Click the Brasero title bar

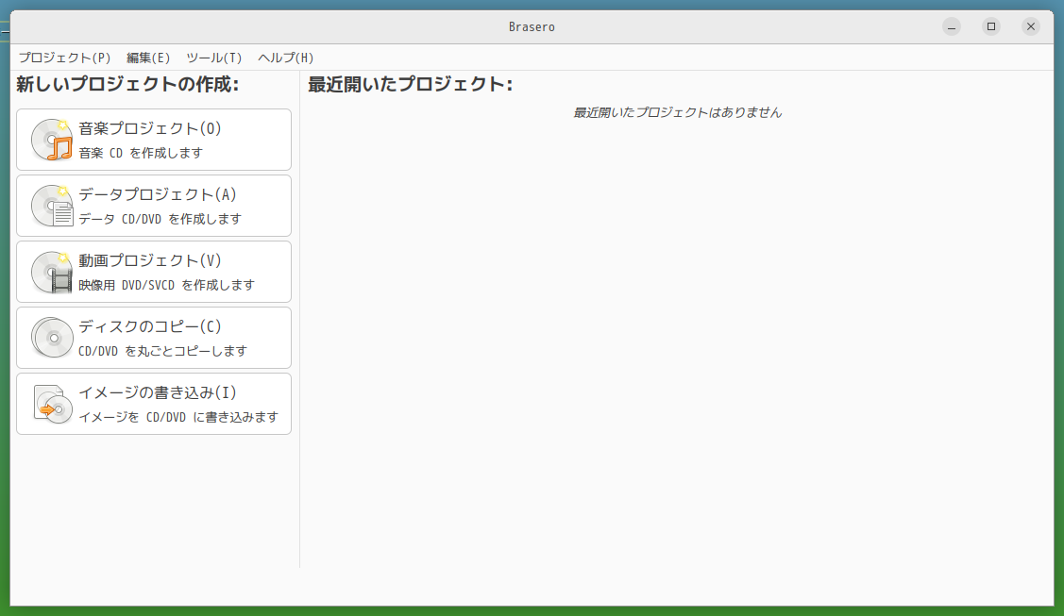532,26
